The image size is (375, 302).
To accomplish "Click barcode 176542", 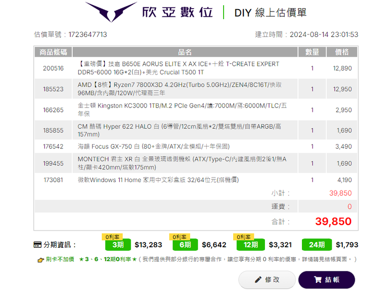I will click(53, 146).
